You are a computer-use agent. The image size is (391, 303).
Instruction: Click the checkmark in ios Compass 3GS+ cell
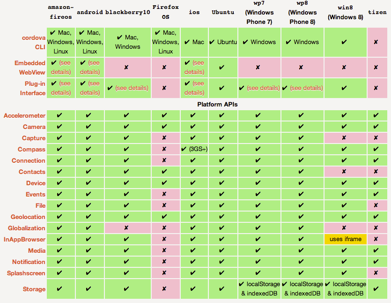coord(184,149)
